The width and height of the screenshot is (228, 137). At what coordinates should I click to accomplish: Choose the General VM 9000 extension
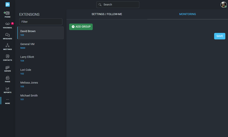coord(40,46)
